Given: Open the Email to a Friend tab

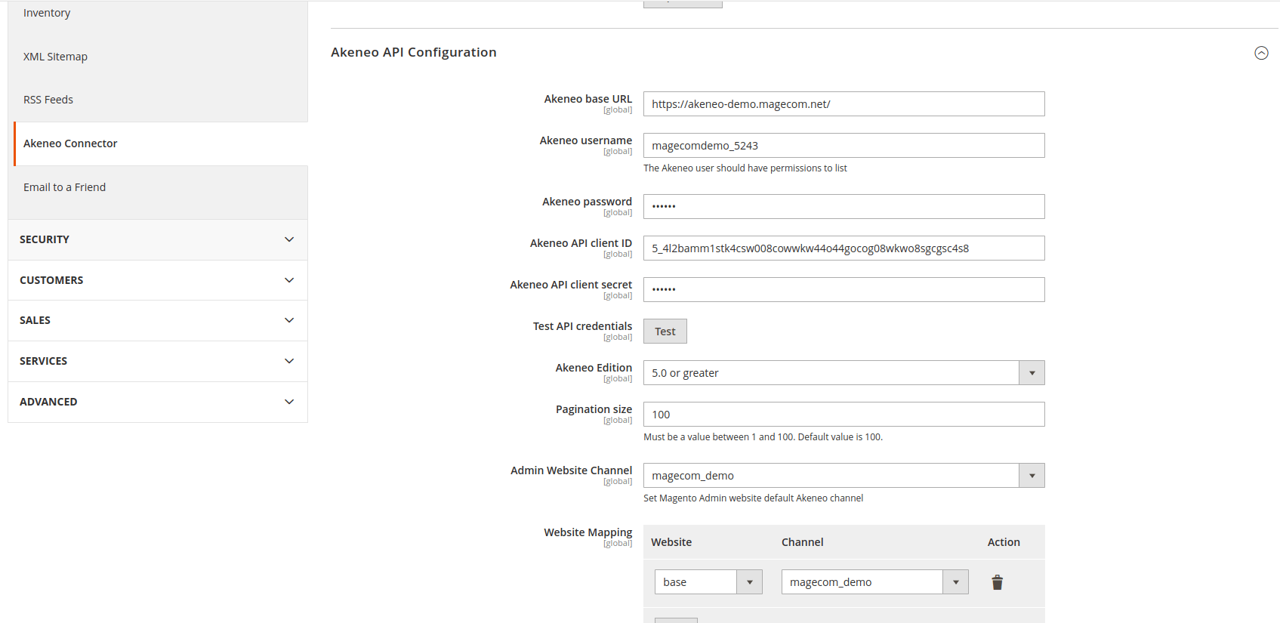Looking at the screenshot, I should click(x=64, y=187).
